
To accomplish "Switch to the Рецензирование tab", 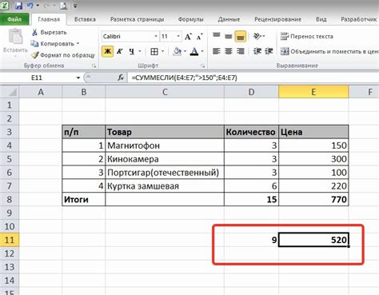I will point(277,19).
